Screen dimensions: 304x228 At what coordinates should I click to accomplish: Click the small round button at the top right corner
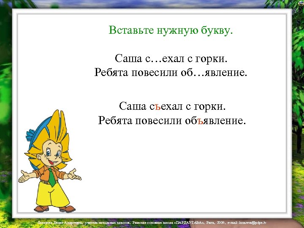point(301,2)
